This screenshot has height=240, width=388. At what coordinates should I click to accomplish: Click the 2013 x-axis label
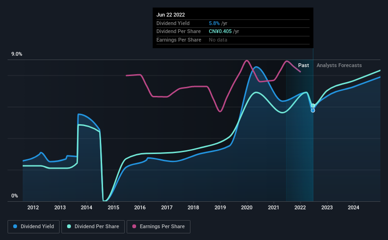(x=60, y=207)
